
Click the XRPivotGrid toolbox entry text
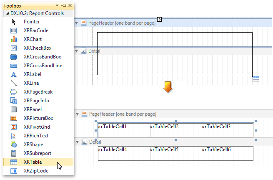tap(37, 127)
